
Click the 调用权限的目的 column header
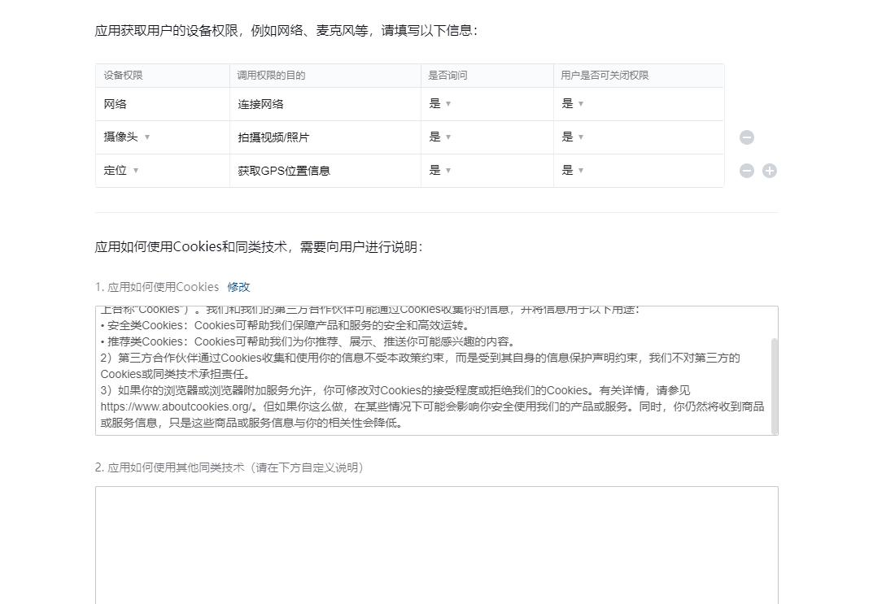tap(271, 76)
